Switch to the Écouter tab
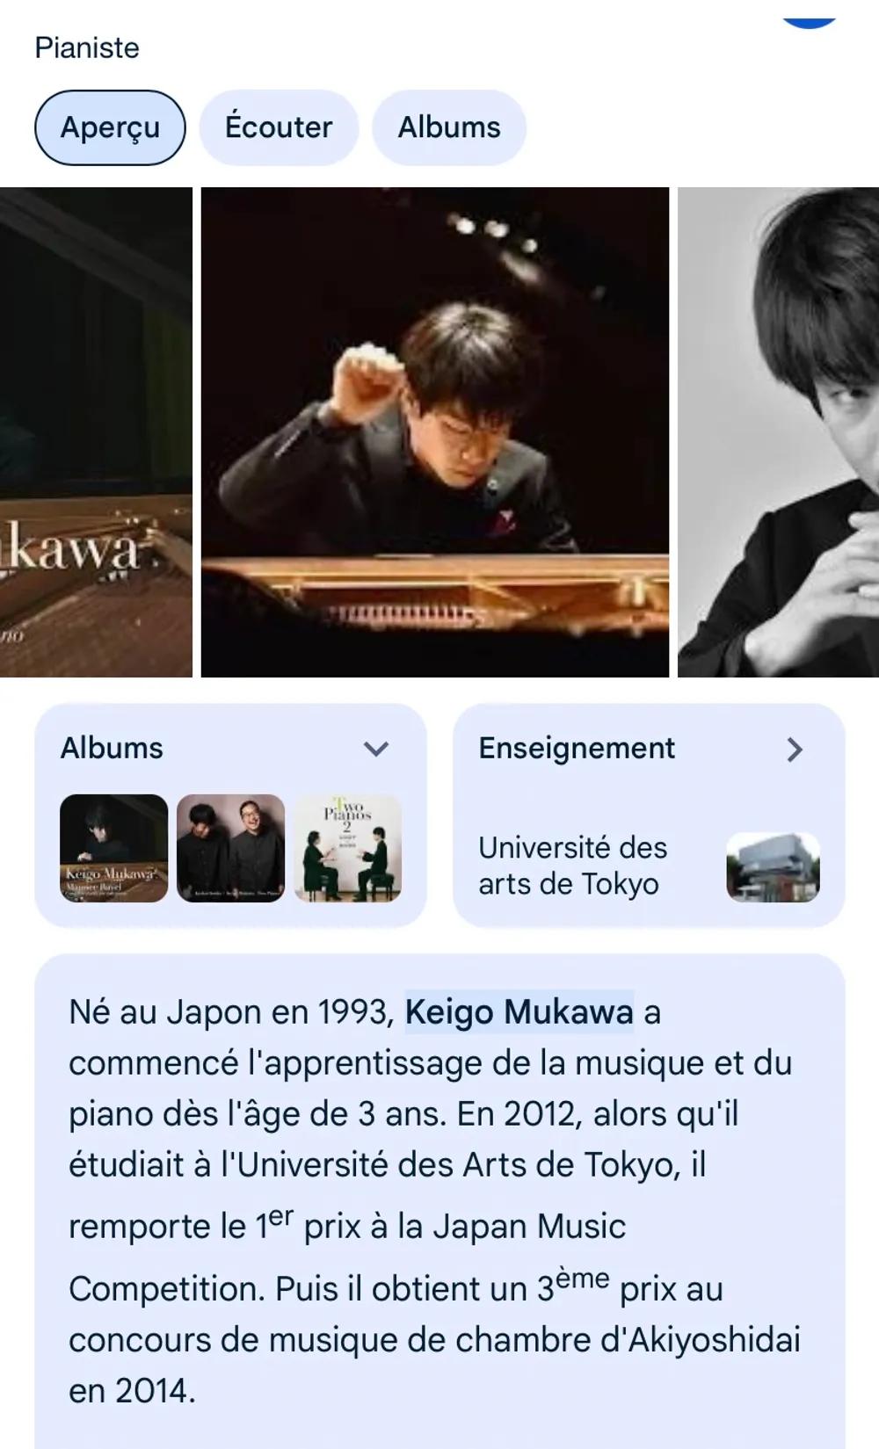 point(279,127)
